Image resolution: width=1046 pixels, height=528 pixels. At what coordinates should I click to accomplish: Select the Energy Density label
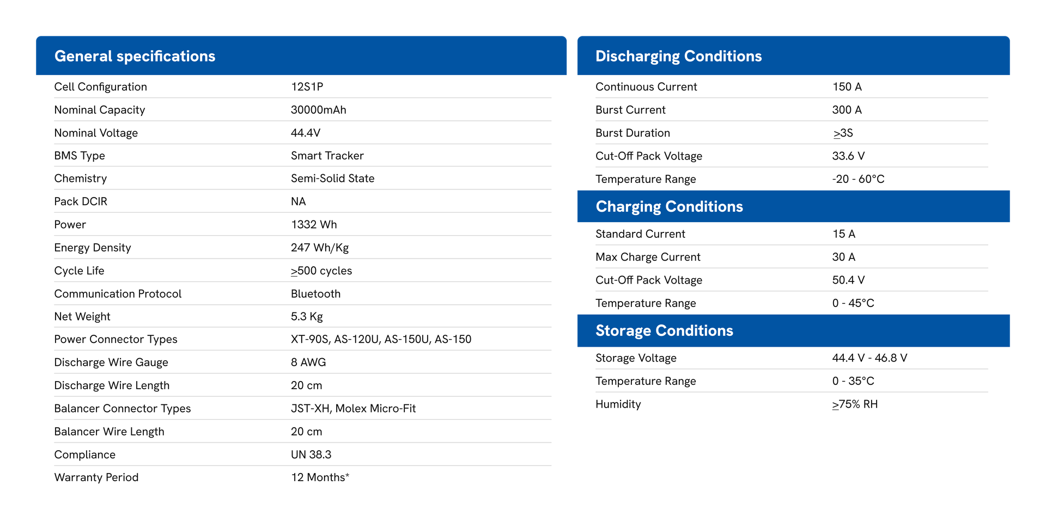[x=93, y=248]
